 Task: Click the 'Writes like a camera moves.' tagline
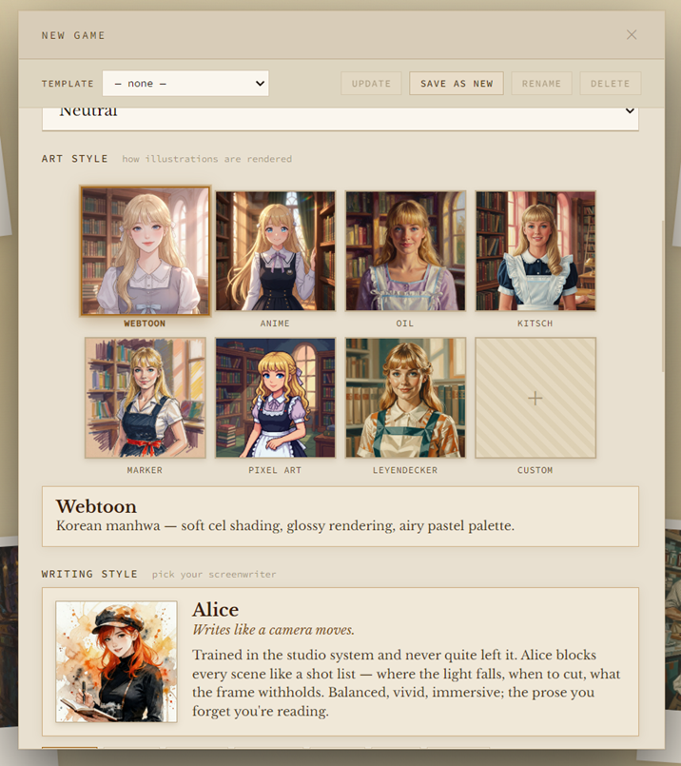pyautogui.click(x=273, y=630)
